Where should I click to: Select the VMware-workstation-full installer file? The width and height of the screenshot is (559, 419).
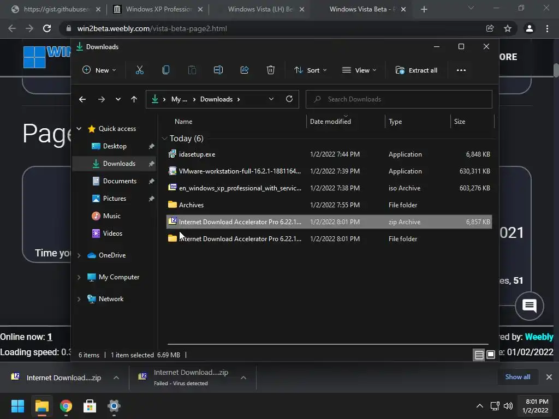pos(329,171)
